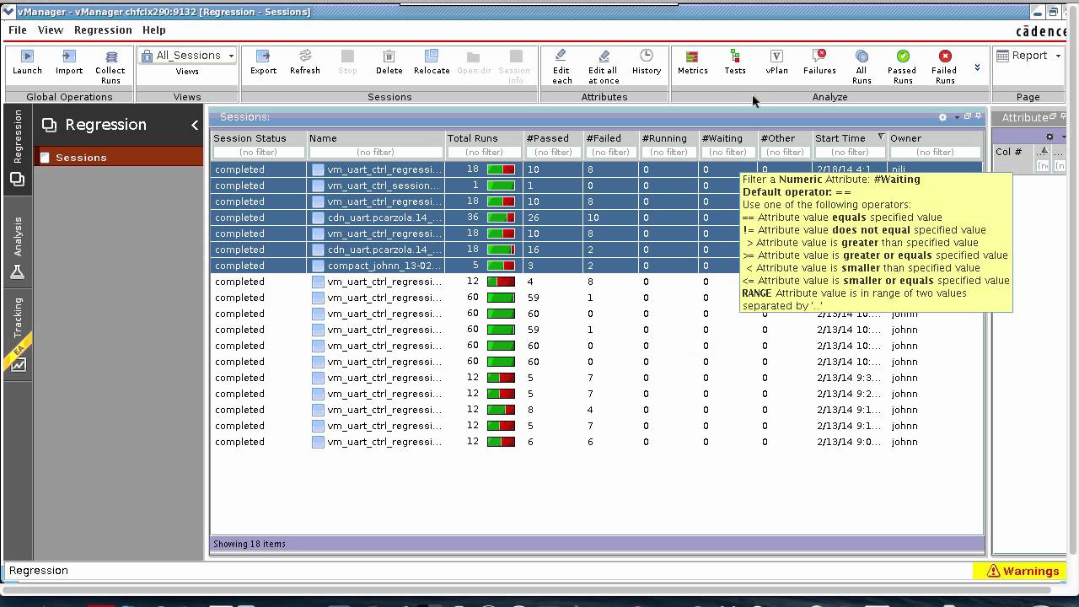Sort by #Failed column header
The width and height of the screenshot is (1079, 607).
(x=610, y=138)
